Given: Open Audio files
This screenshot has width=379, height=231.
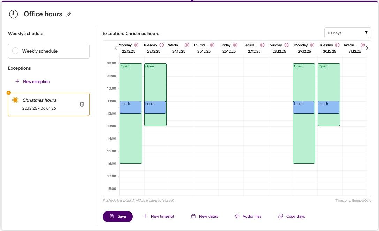Looking at the screenshot, I should point(248,216).
